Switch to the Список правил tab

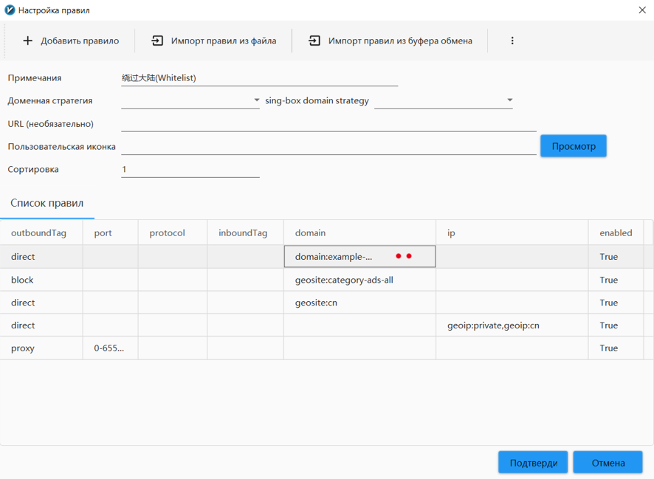pos(47,203)
